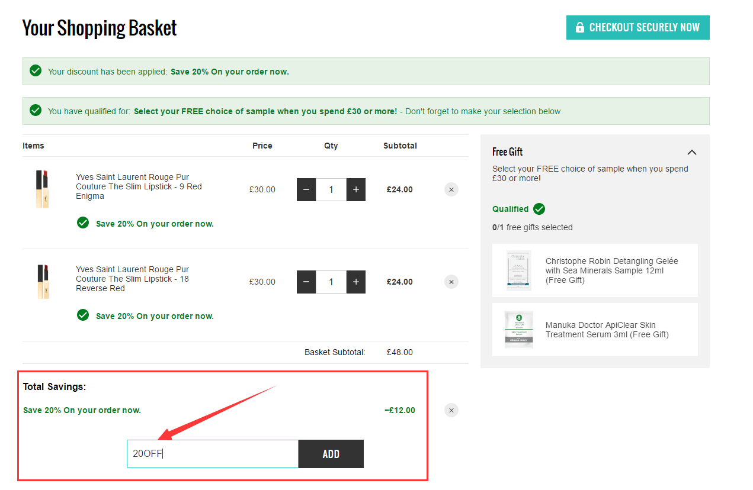Viewport: 753px width, 490px height.
Task: Click the lock icon on checkout button
Action: pyautogui.click(x=579, y=28)
